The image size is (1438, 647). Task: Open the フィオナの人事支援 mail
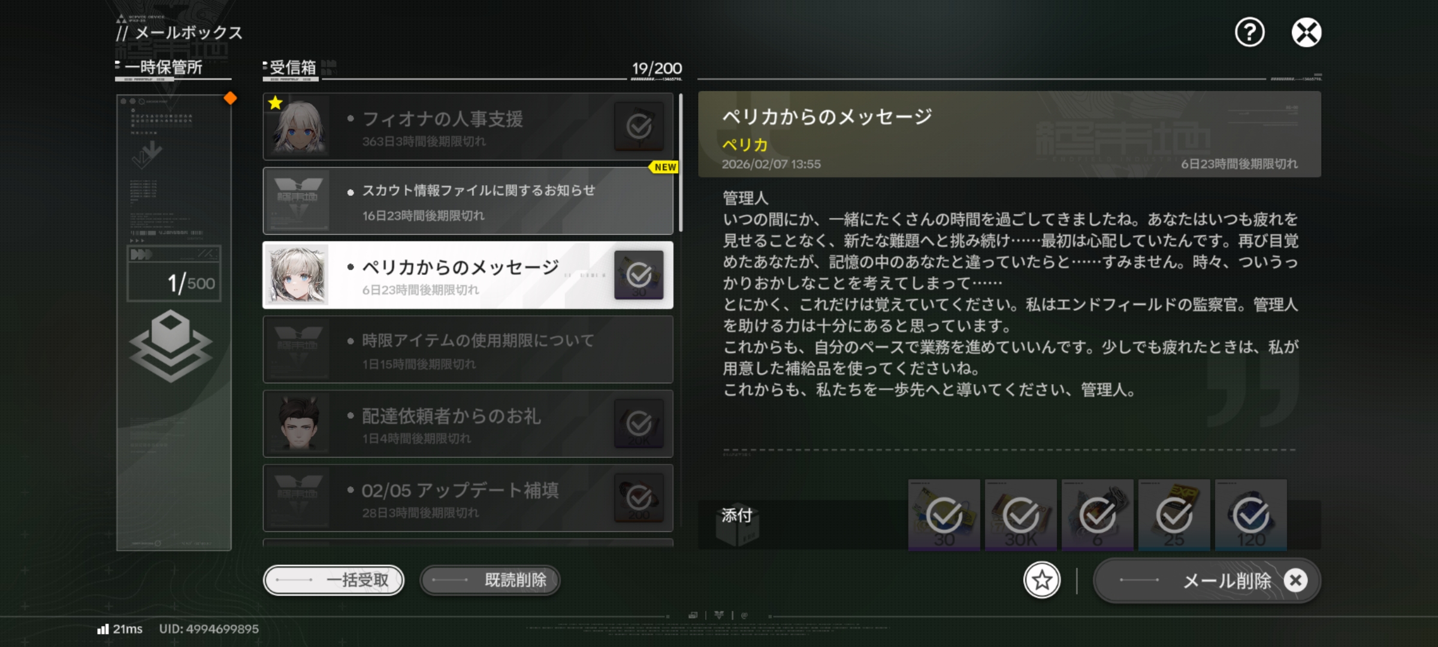tap(468, 126)
